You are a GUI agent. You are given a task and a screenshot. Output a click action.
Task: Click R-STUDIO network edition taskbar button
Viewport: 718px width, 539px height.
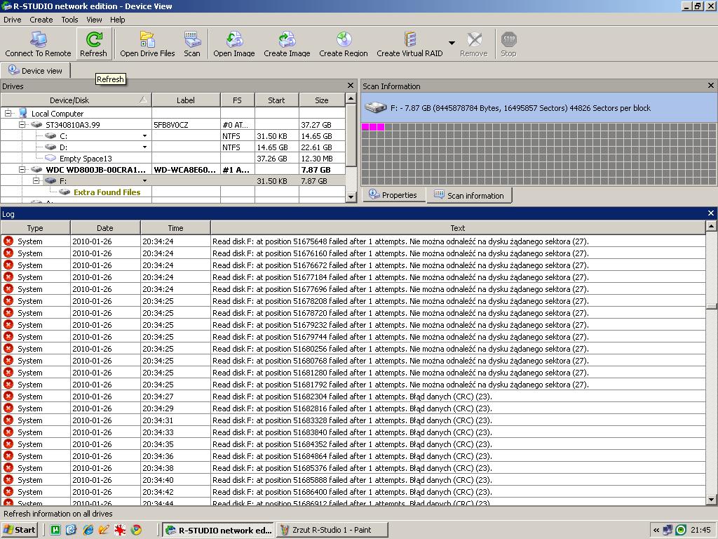tap(219, 530)
